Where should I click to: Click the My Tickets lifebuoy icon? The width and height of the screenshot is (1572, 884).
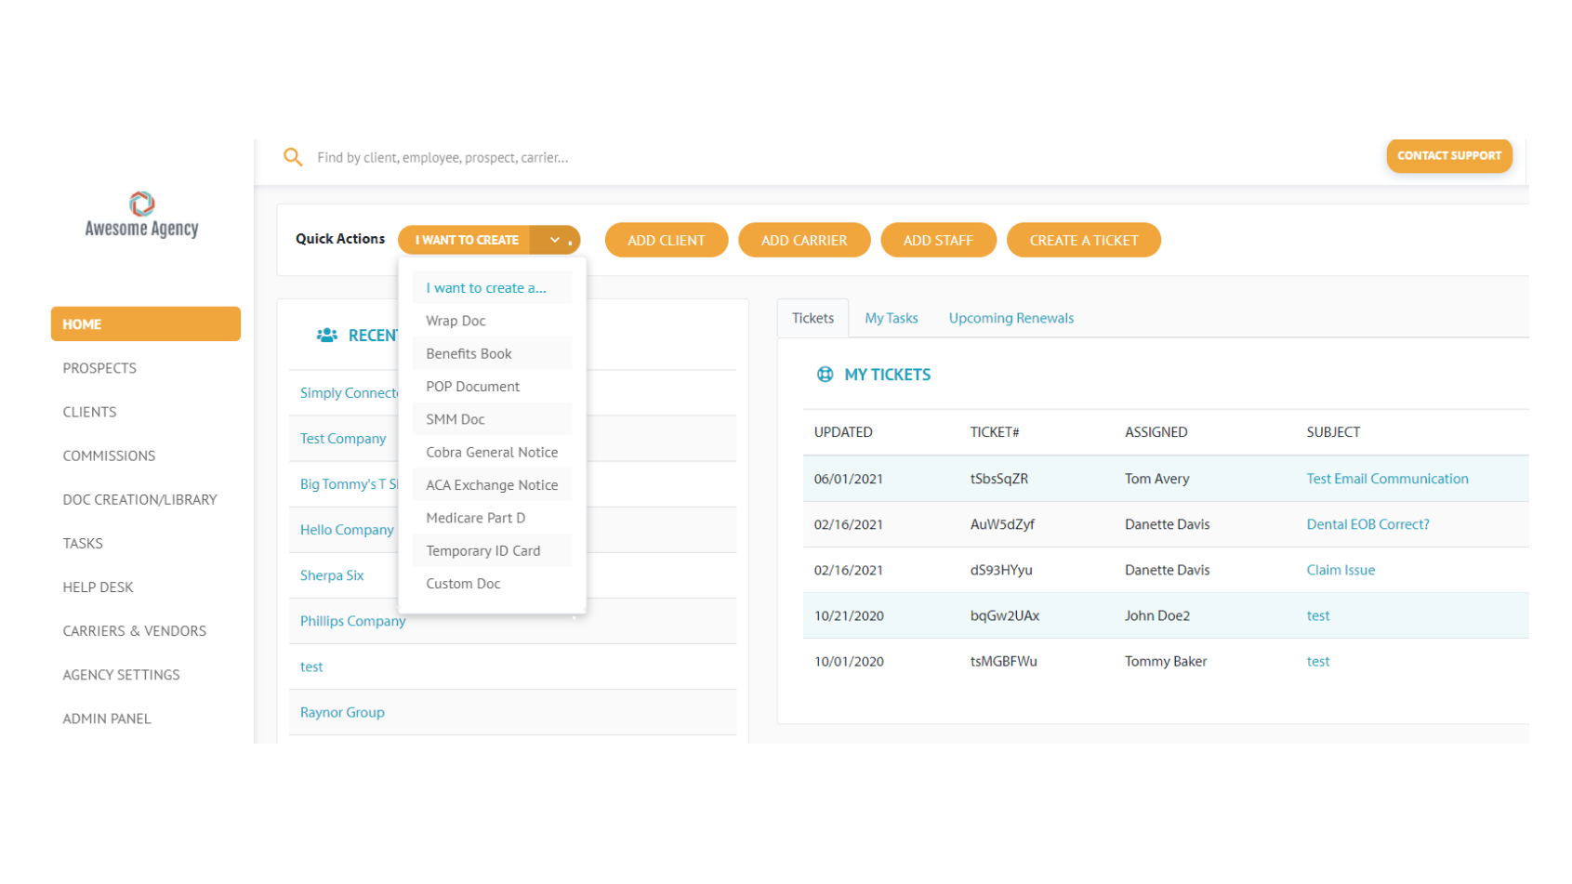click(825, 375)
